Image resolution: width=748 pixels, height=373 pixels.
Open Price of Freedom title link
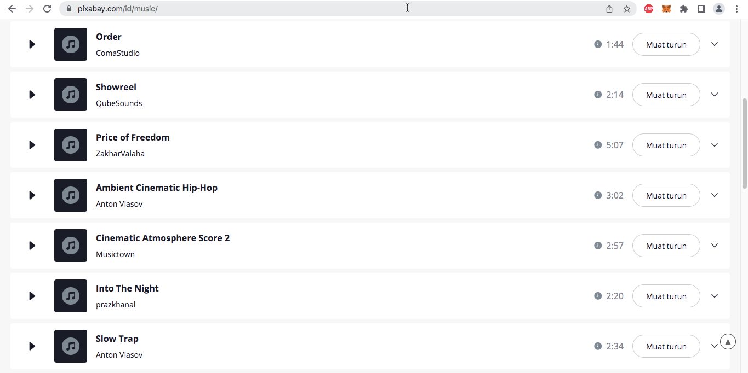[133, 137]
